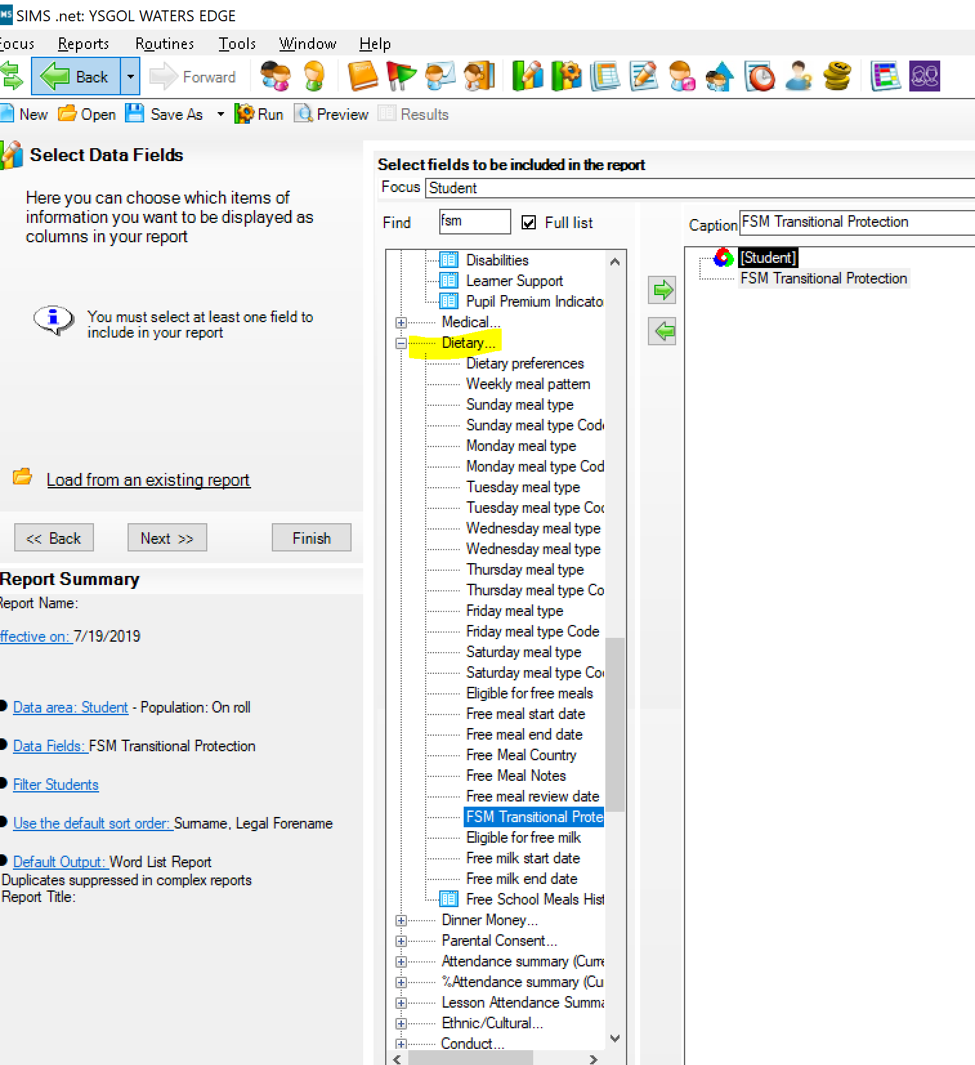Toggle the Full list checkbox

coord(529,223)
